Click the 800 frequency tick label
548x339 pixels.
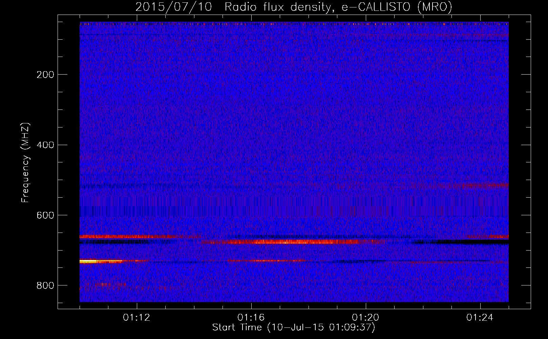pyautogui.click(x=45, y=285)
